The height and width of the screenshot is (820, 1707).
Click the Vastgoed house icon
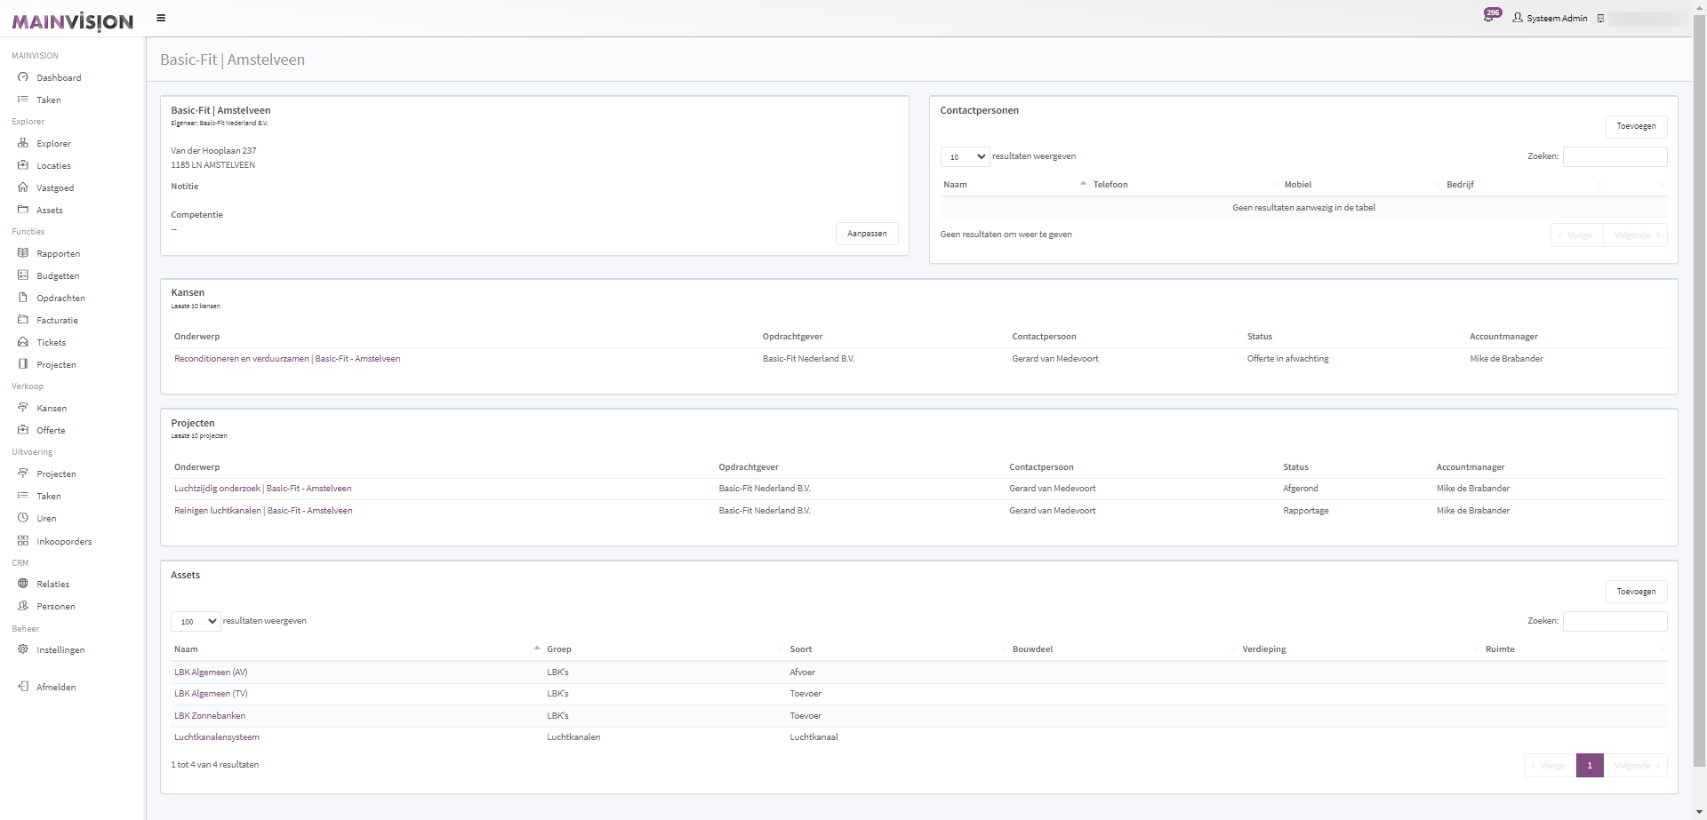click(x=23, y=187)
